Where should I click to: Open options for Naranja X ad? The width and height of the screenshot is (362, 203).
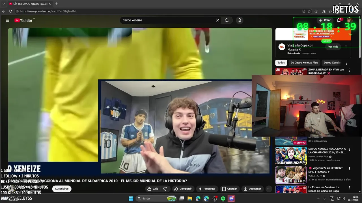[346, 47]
